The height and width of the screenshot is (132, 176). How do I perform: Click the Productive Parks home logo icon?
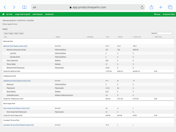(x=3, y=14)
